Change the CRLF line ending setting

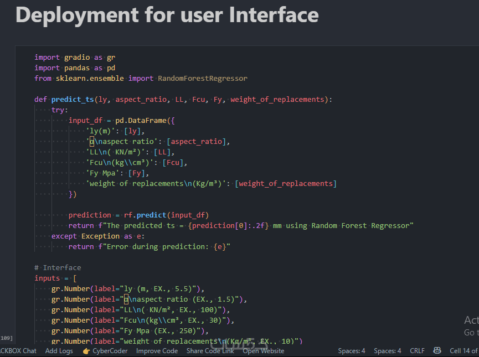(417, 351)
